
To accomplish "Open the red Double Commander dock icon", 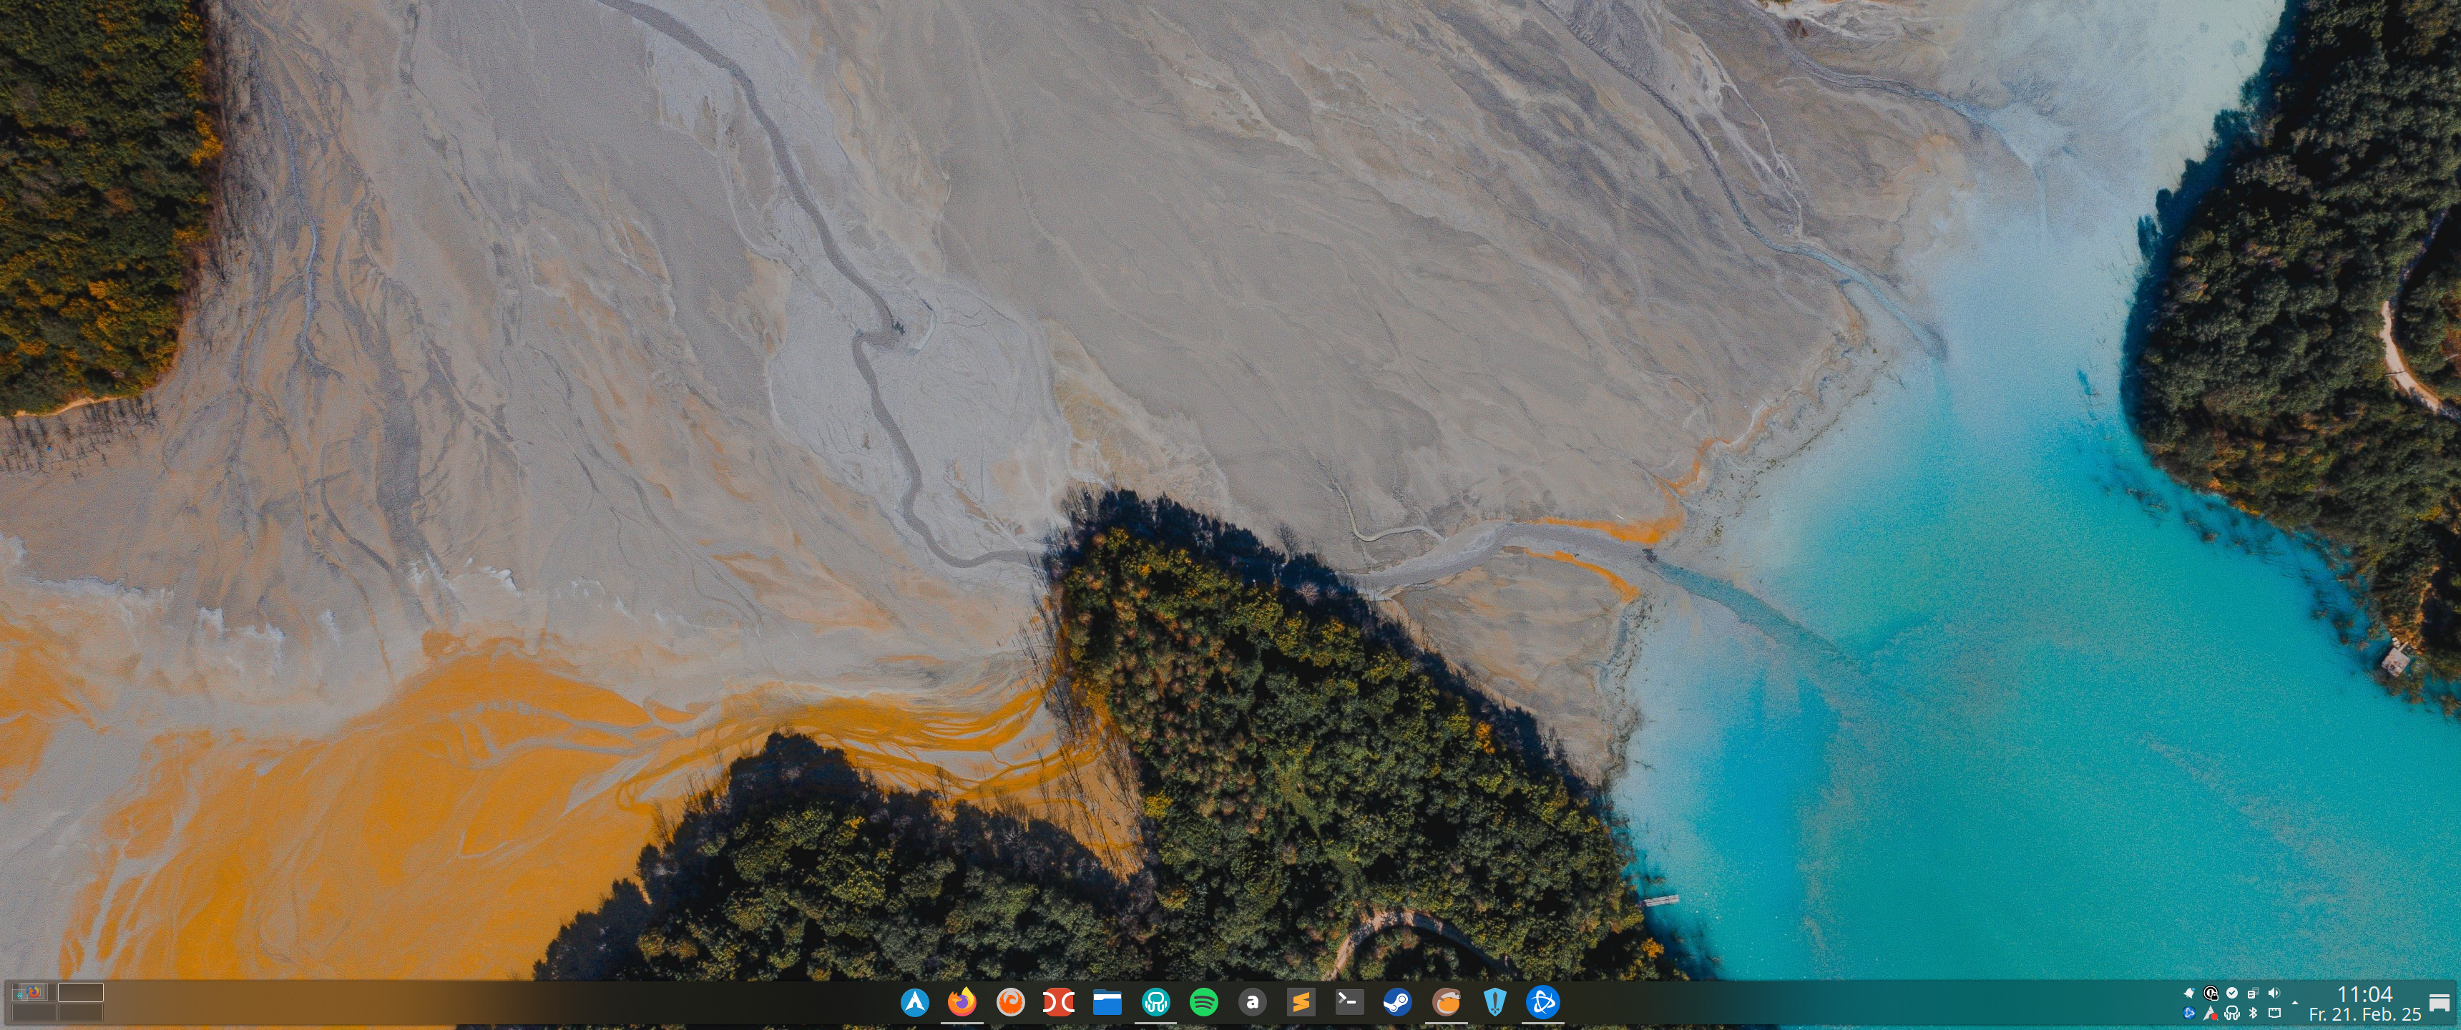I will pyautogui.click(x=1057, y=1001).
